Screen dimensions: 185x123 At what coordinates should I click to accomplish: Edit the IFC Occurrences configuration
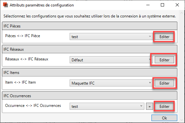(x=164, y=106)
